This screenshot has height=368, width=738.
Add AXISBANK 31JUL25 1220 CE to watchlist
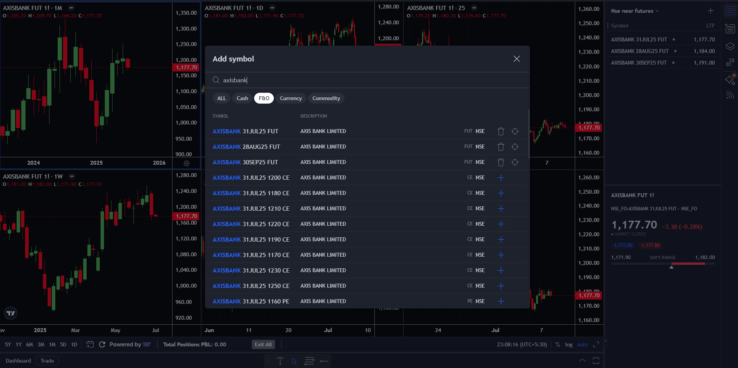click(501, 224)
